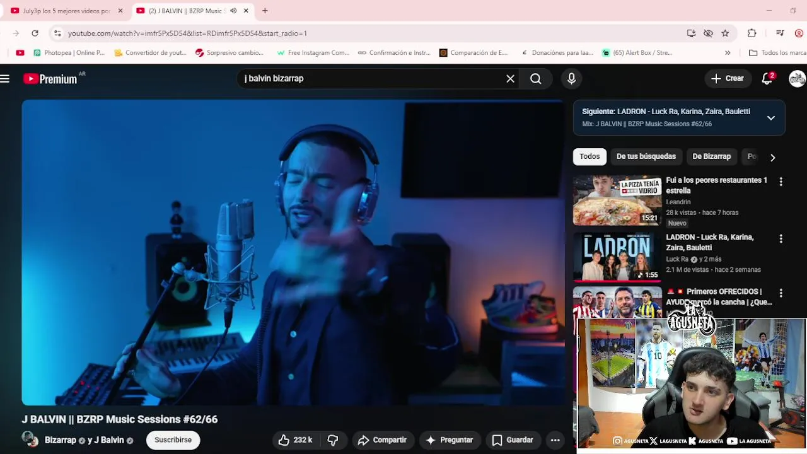The width and height of the screenshot is (807, 454).
Task: Close the J BALVIN BZRP tab
Action: pyautogui.click(x=246, y=11)
